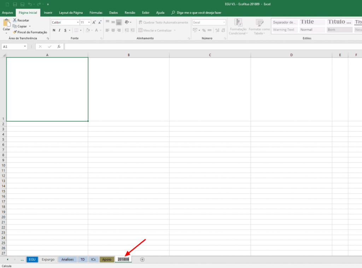Image resolution: width=362 pixels, height=268 pixels.
Task: Apply the Bom cell style
Action: (x=339, y=30)
